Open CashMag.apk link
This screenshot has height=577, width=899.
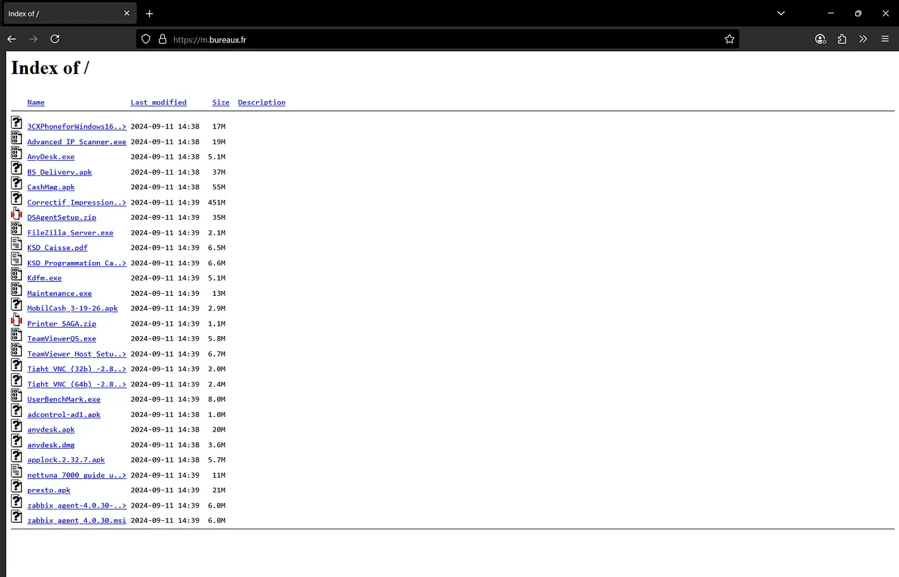[51, 187]
